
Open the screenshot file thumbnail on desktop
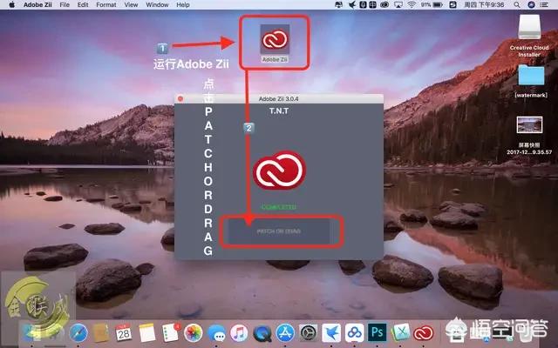click(529, 124)
